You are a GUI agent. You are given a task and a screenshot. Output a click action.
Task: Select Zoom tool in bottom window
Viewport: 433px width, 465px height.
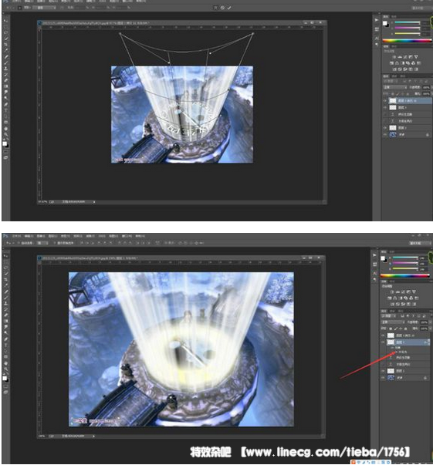[x=6, y=369]
